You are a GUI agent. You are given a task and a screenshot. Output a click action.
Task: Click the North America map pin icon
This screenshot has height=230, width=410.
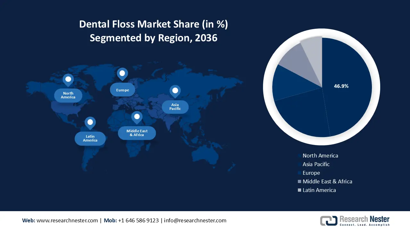[x=68, y=80]
